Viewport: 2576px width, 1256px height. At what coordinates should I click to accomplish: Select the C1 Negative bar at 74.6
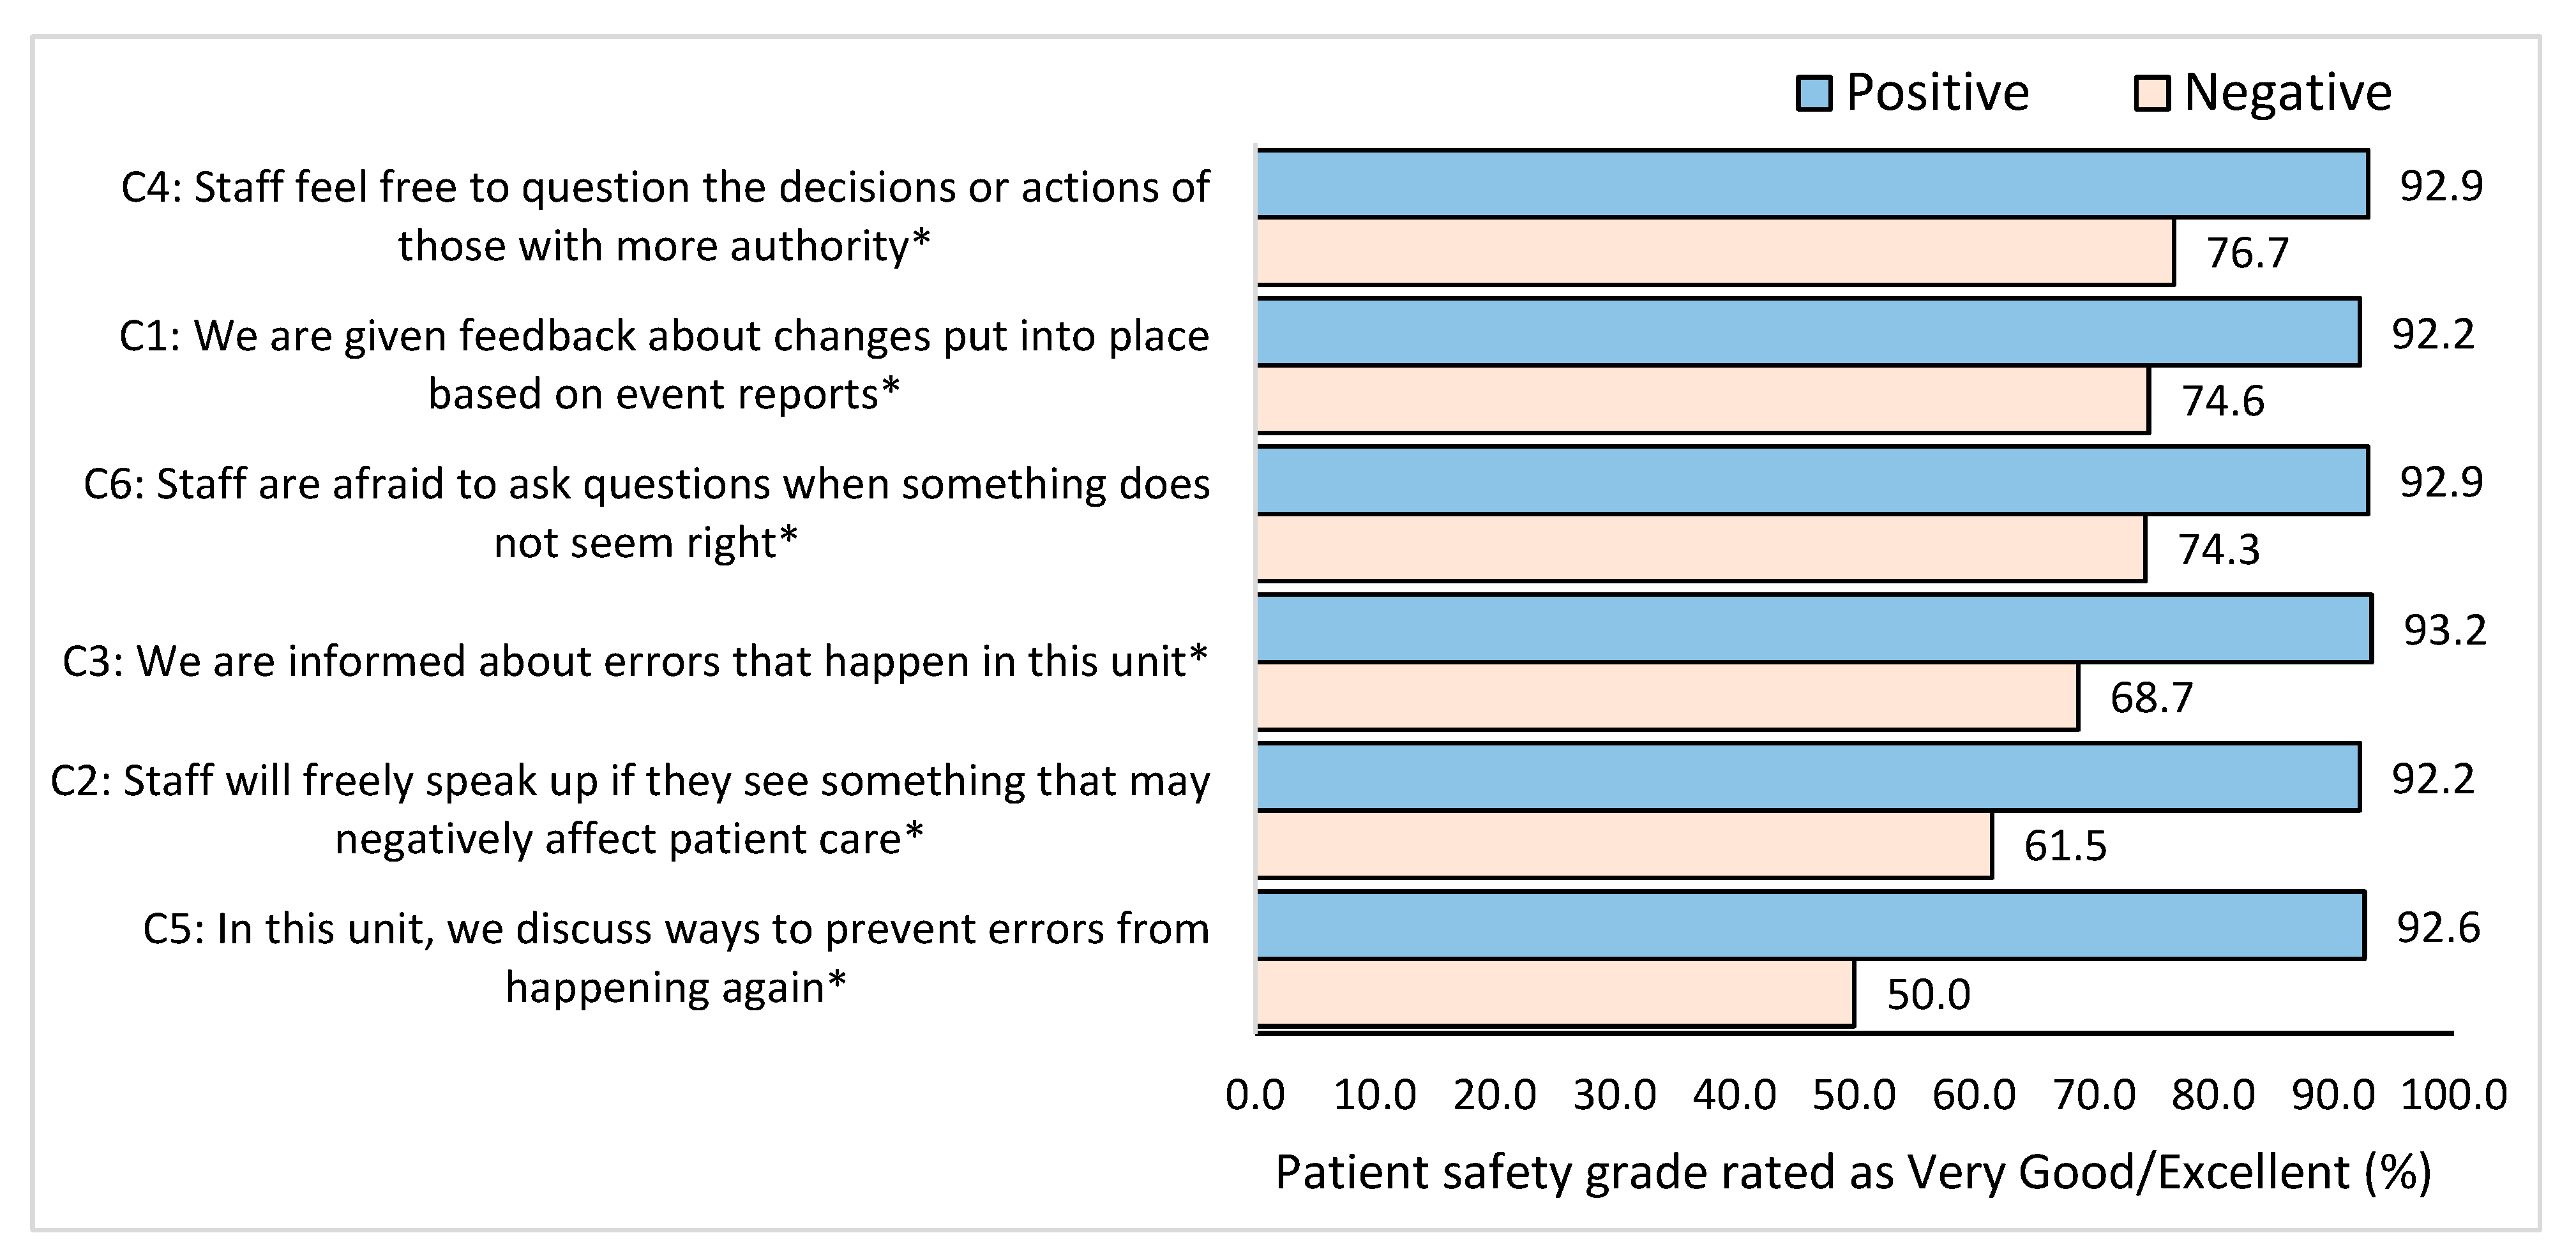coord(1702,400)
